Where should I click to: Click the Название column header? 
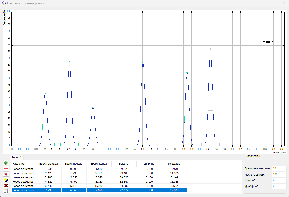pos(24,164)
